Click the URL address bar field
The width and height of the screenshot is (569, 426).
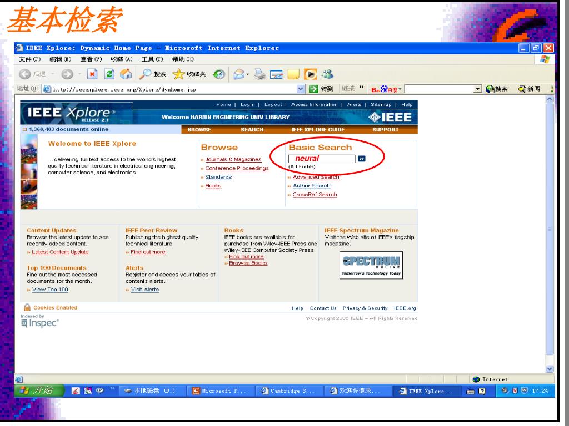[174, 89]
